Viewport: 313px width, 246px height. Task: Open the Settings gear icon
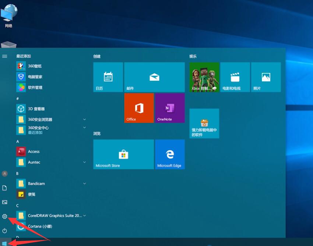point(4,216)
